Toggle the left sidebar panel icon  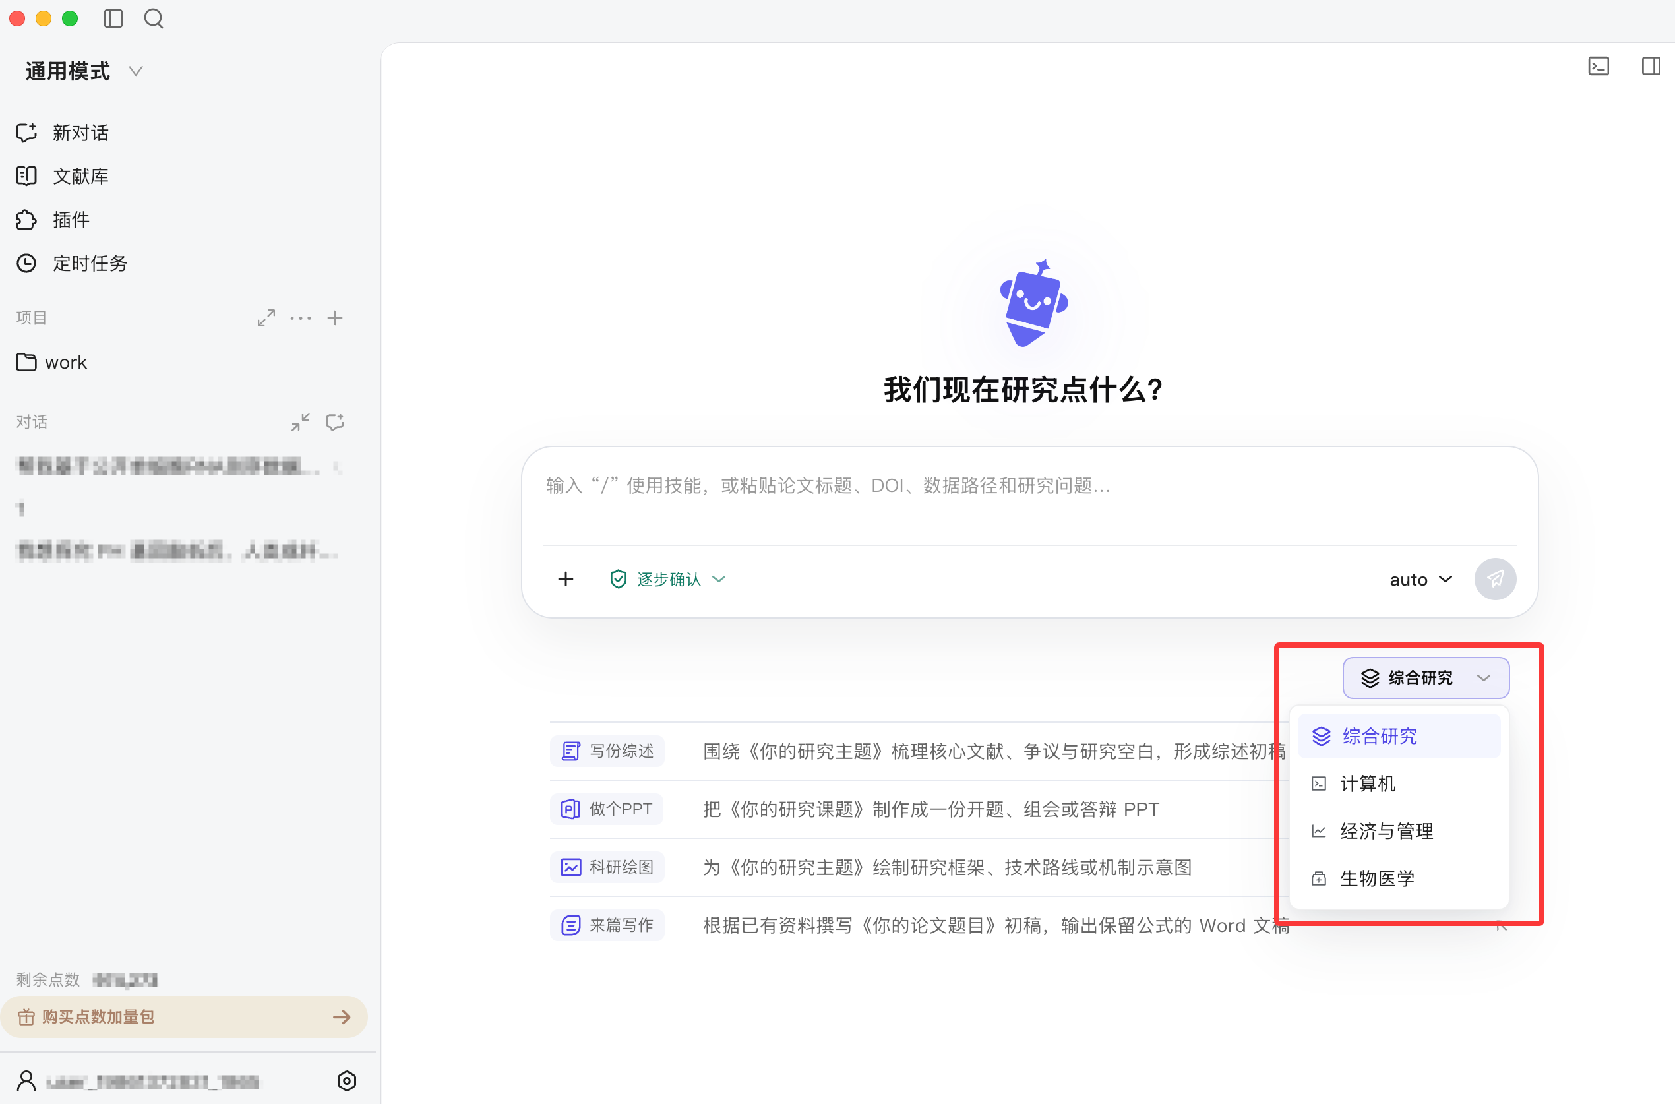[113, 18]
